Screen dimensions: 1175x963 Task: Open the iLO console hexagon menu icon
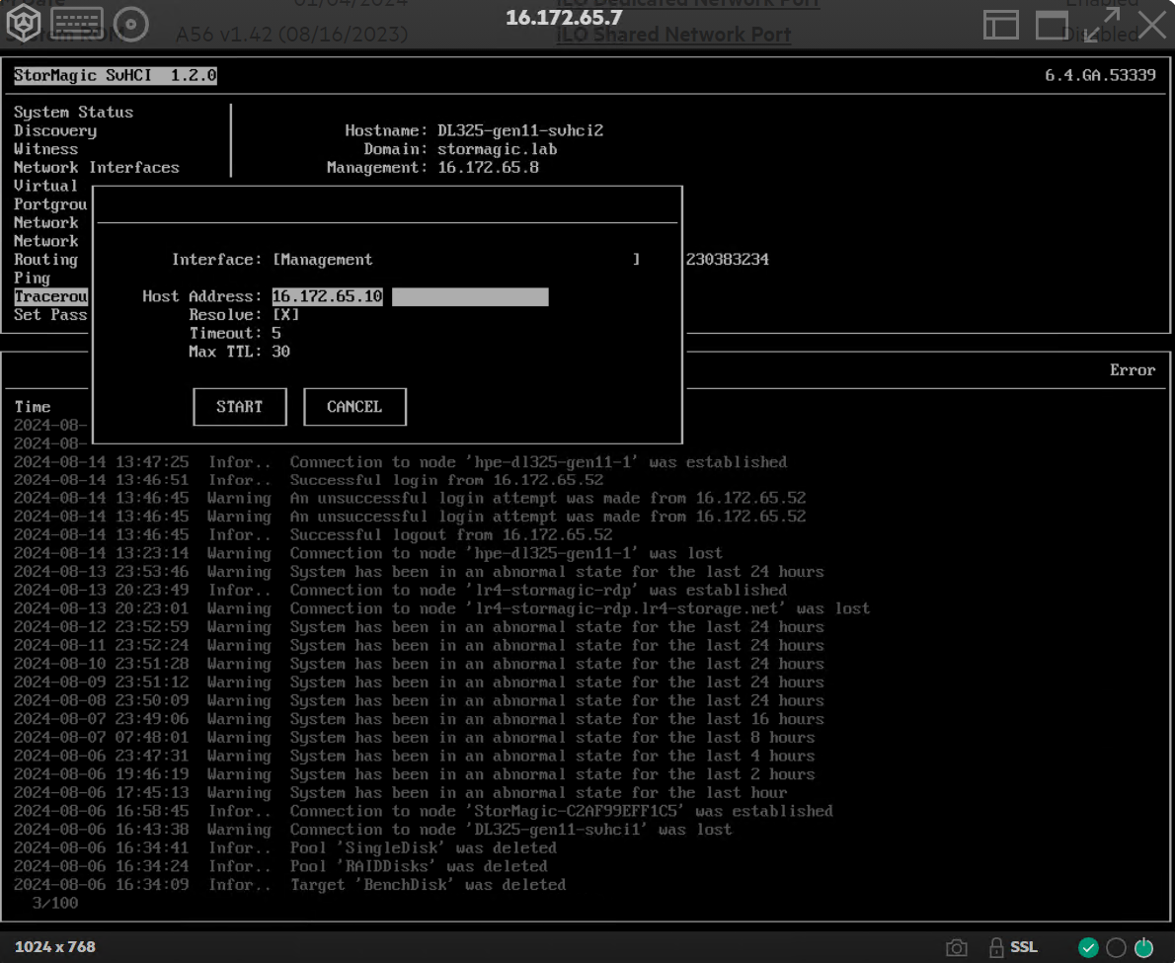(x=24, y=23)
